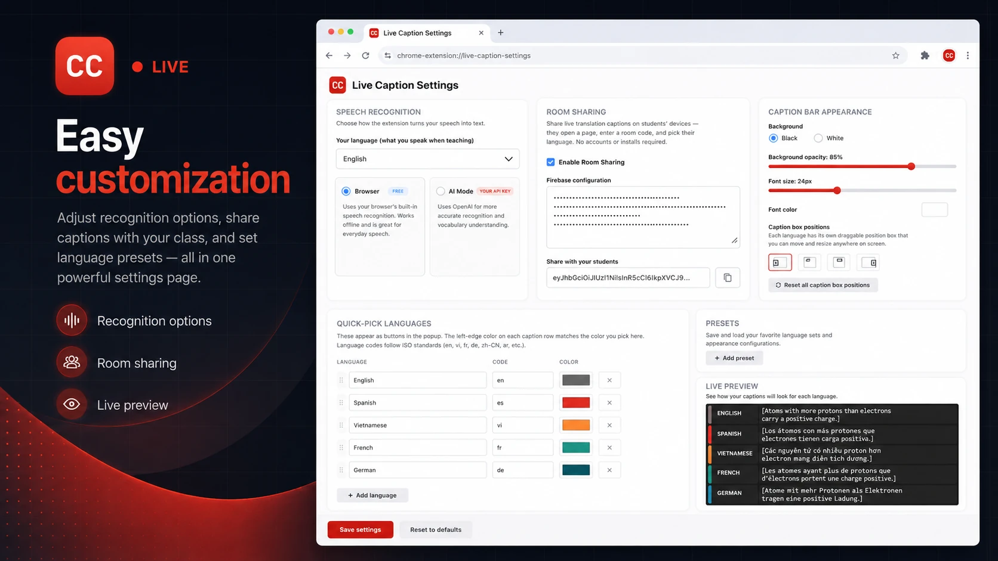Click the GERMAN row in live preview
This screenshot has width=998, height=561.
coord(833,494)
